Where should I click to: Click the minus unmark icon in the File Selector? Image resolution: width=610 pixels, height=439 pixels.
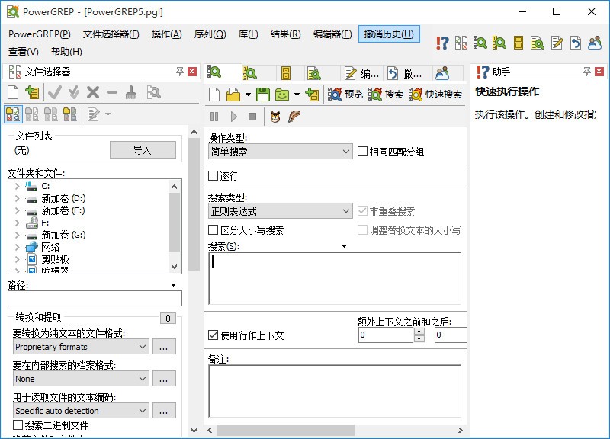click(x=112, y=92)
